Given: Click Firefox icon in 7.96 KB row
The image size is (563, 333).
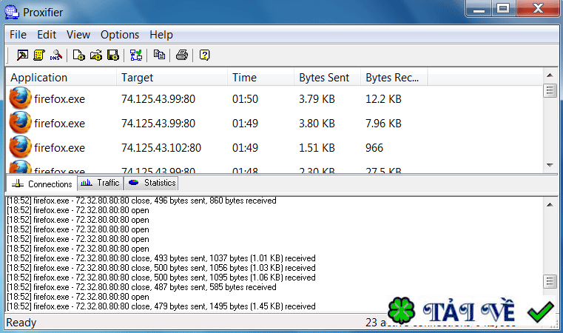Looking at the screenshot, I should [x=20, y=123].
